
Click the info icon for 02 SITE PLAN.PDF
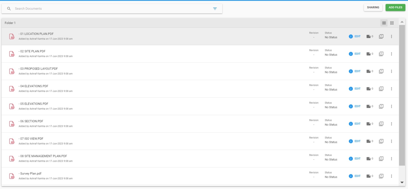click(351, 54)
